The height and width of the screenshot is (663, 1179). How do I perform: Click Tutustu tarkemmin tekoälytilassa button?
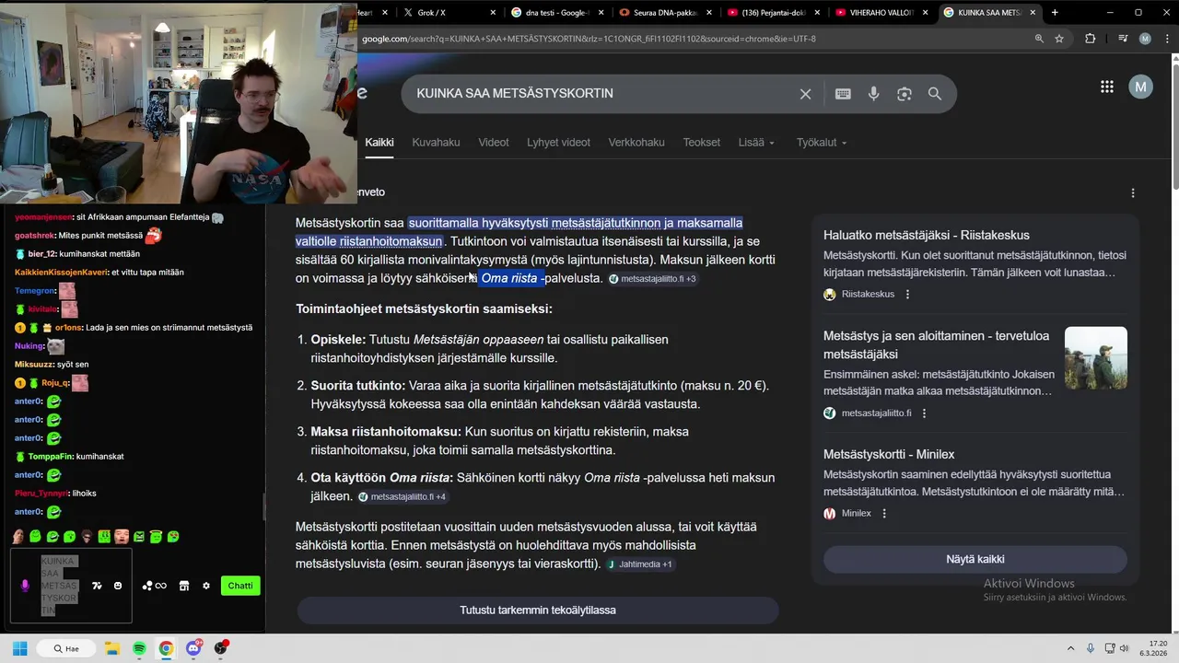coord(538,611)
